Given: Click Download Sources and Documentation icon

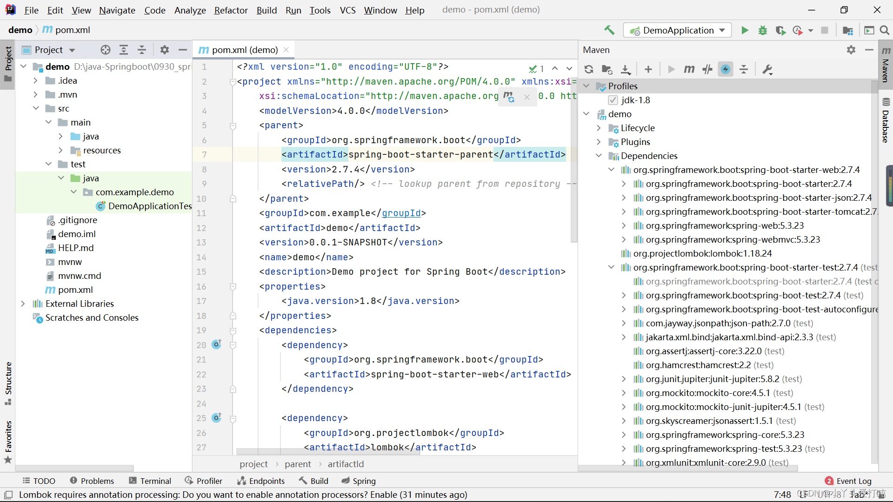Looking at the screenshot, I should 626,69.
